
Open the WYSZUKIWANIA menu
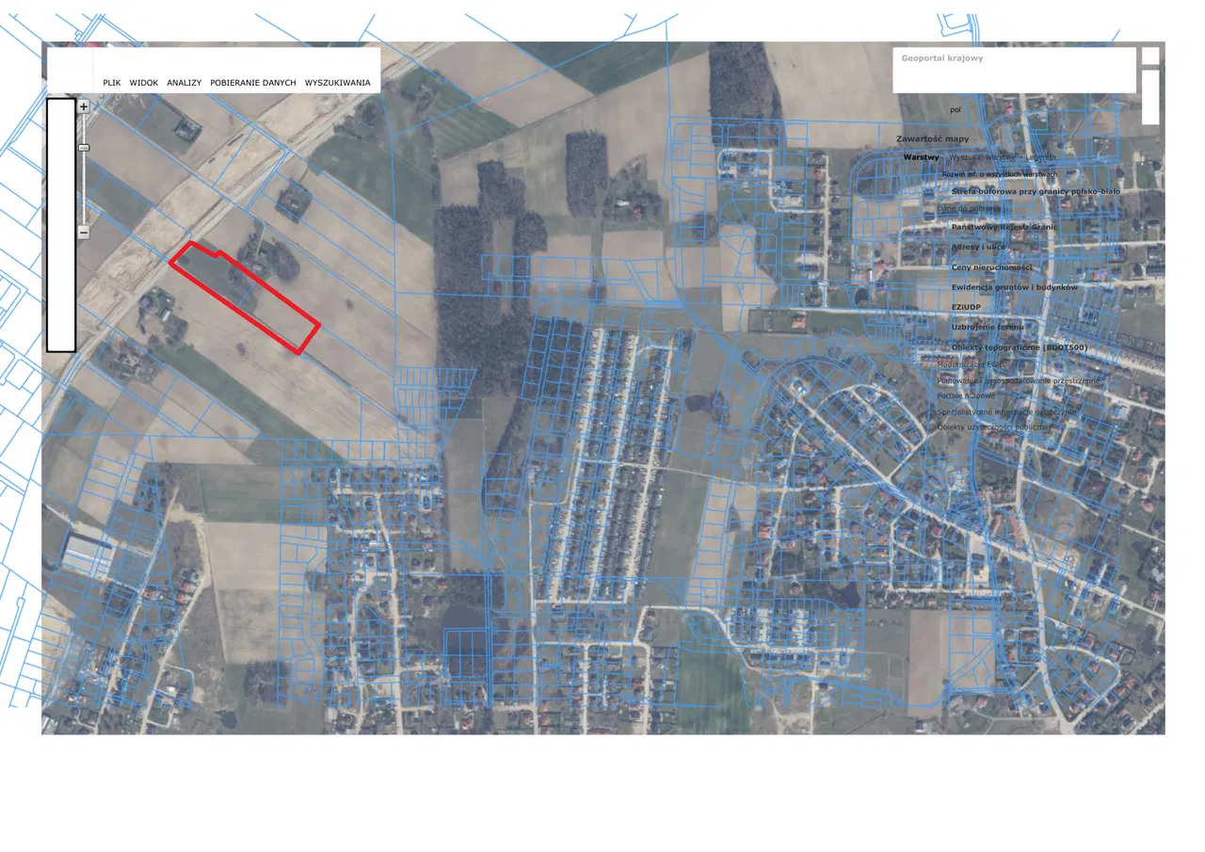tap(337, 83)
